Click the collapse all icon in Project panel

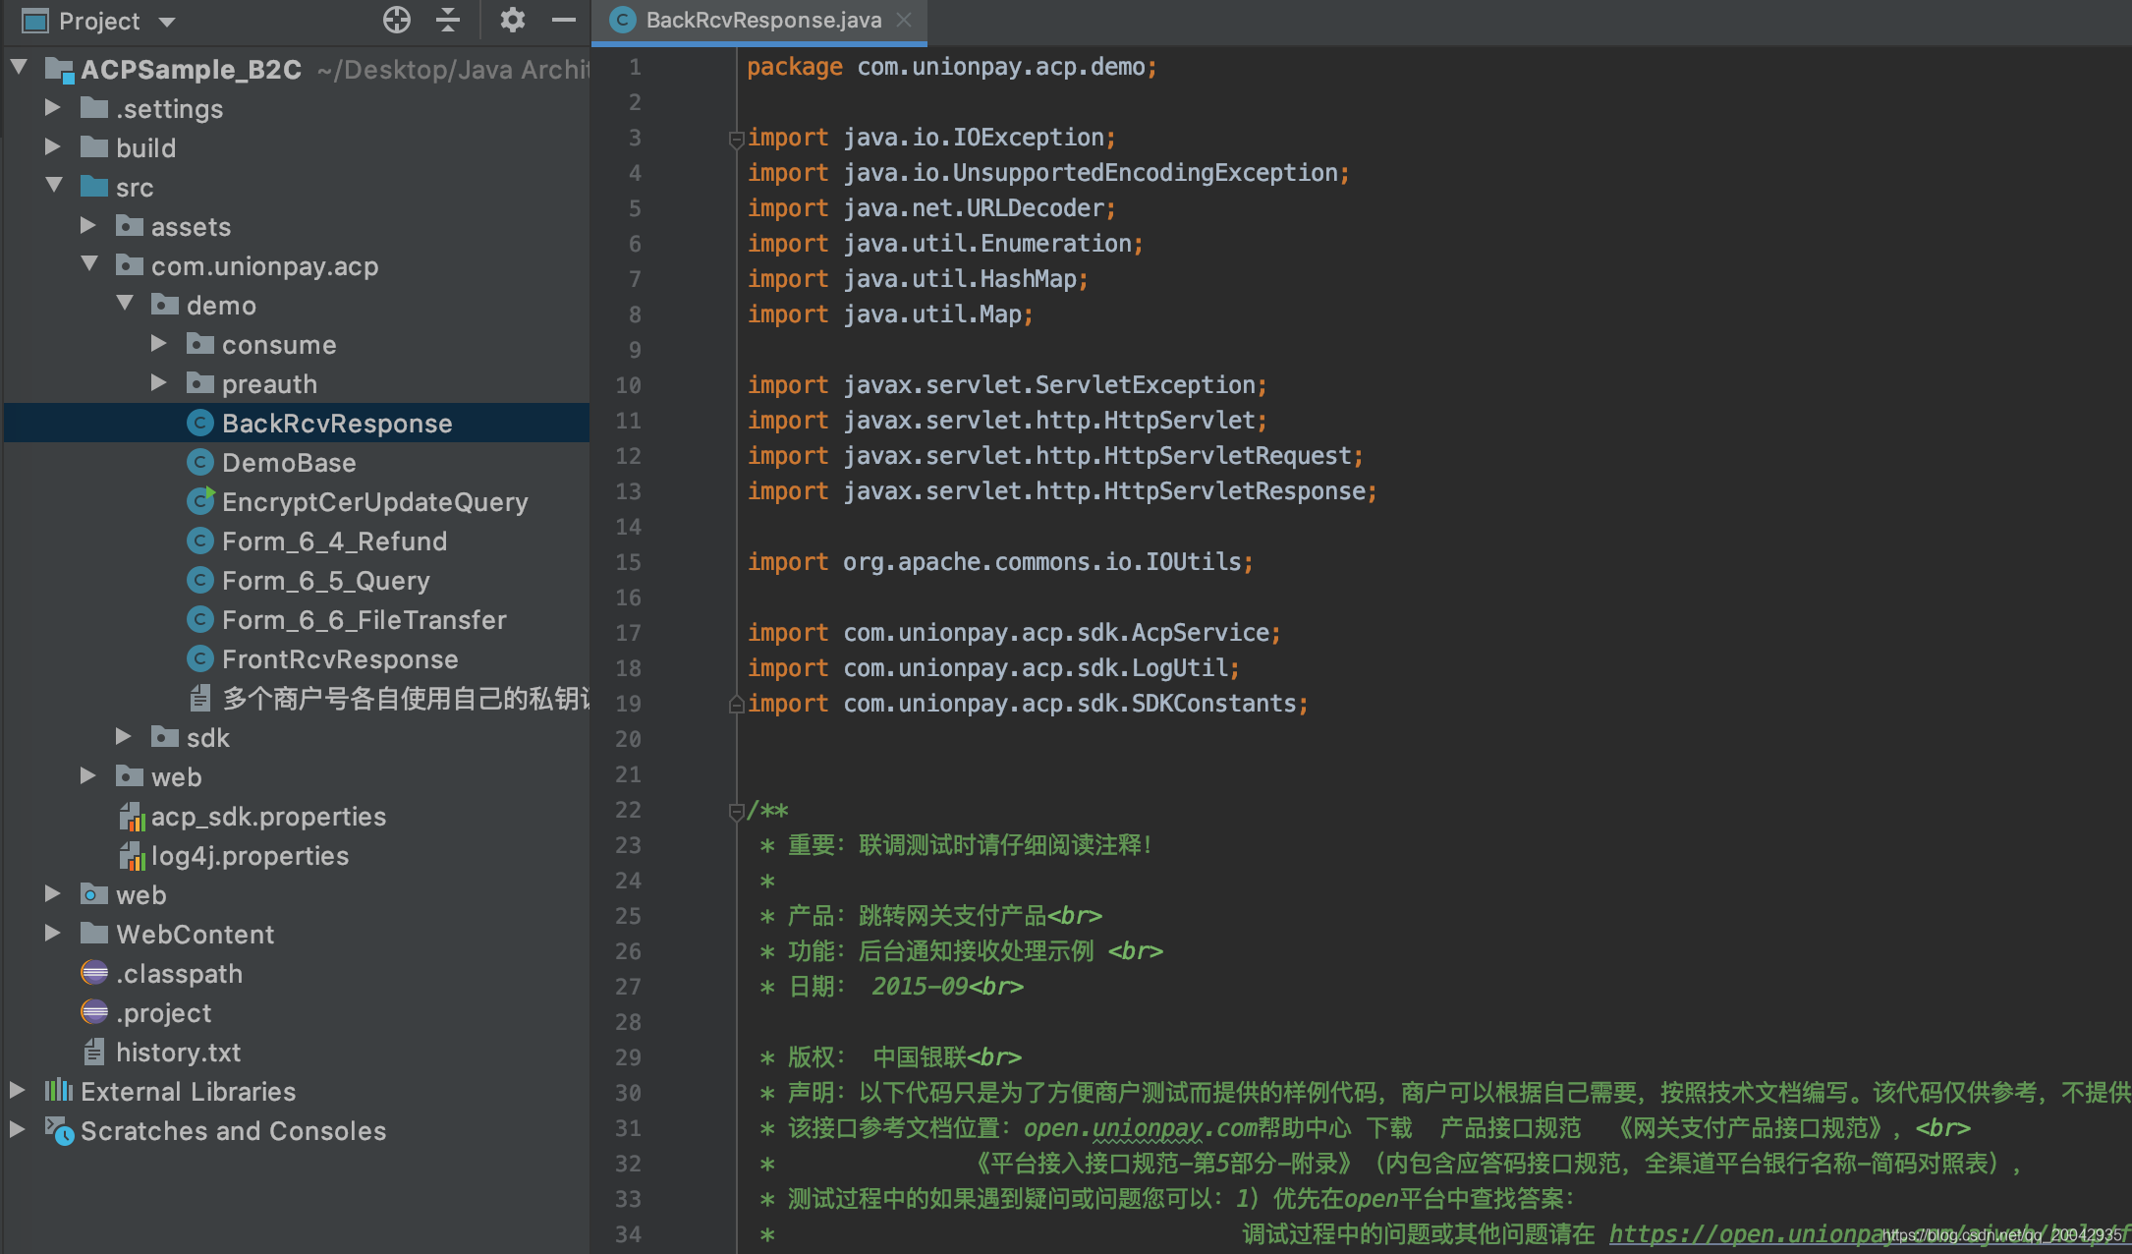[x=448, y=20]
